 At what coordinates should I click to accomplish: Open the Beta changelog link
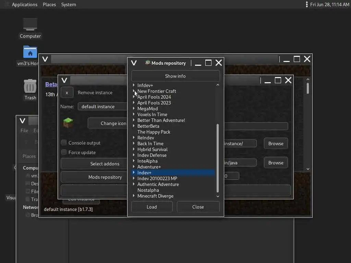pyautogui.click(x=51, y=84)
